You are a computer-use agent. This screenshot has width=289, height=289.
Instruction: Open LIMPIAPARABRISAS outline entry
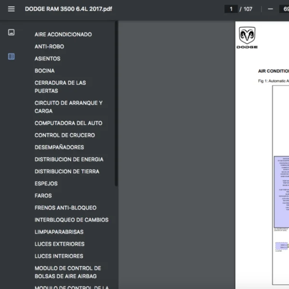click(59, 232)
